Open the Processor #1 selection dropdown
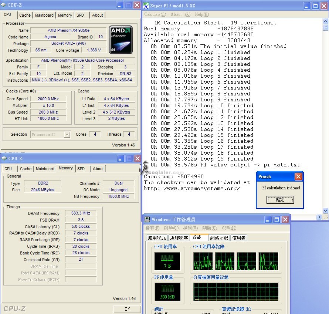 click(67, 134)
